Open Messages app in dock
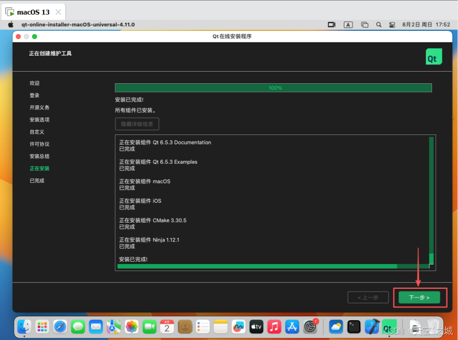458x340 pixels. pyautogui.click(x=78, y=327)
